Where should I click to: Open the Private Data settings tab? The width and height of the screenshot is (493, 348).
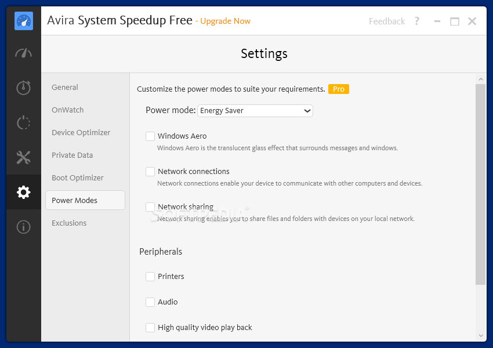72,155
